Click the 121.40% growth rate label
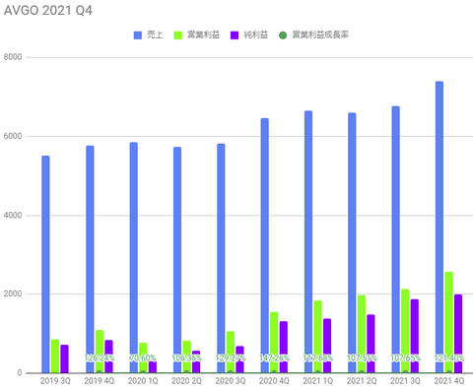The height and width of the screenshot is (389, 473). pos(449,357)
